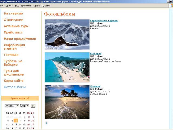Open the Spain island photo thumbnail
173x130 pixels.
click(x=67, y=102)
